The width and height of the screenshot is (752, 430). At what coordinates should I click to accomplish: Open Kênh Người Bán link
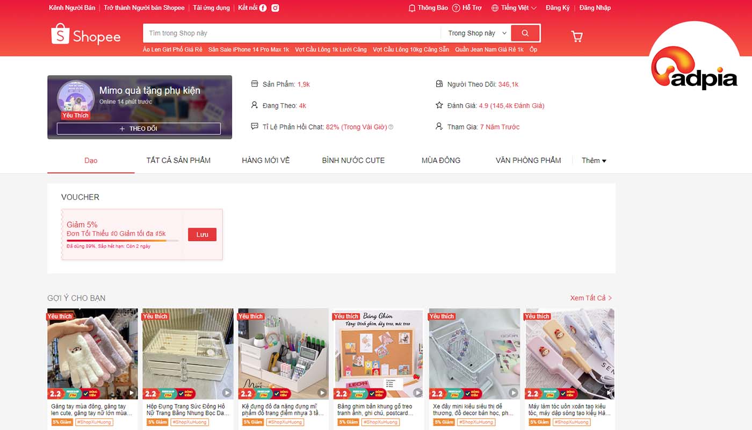tap(72, 8)
